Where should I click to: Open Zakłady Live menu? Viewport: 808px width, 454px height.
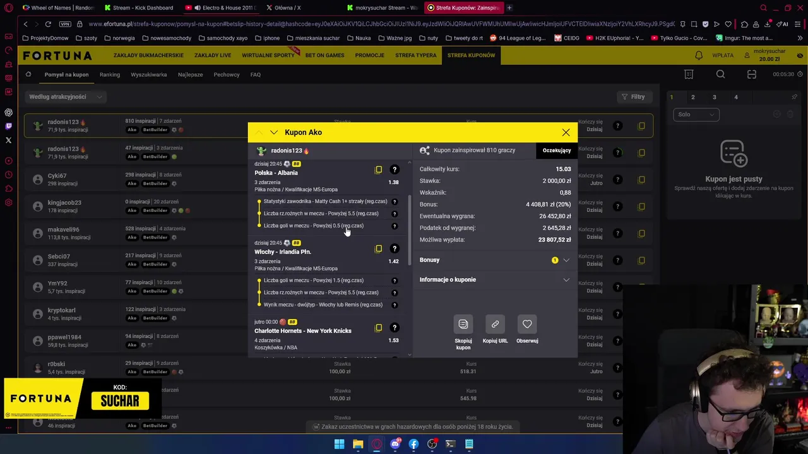click(x=213, y=55)
